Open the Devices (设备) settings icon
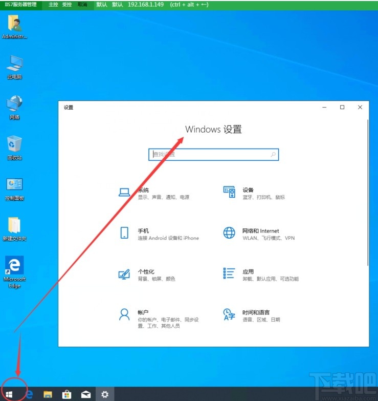 [229, 192]
